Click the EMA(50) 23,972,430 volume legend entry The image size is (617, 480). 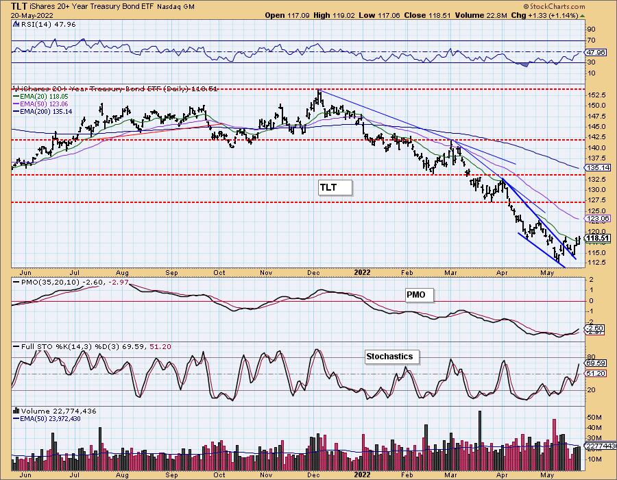click(x=50, y=418)
